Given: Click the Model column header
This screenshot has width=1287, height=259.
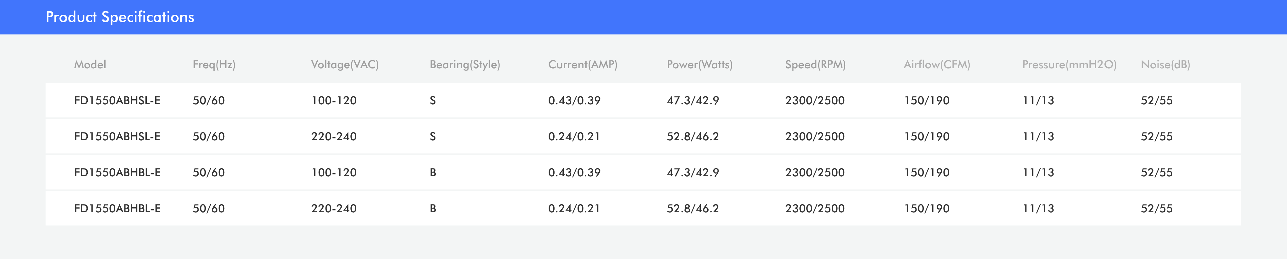Looking at the screenshot, I should [x=90, y=65].
